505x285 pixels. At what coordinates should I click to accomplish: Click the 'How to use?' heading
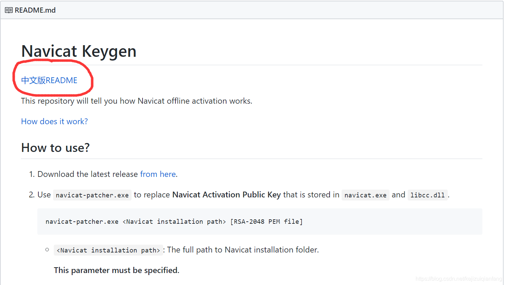pos(56,148)
